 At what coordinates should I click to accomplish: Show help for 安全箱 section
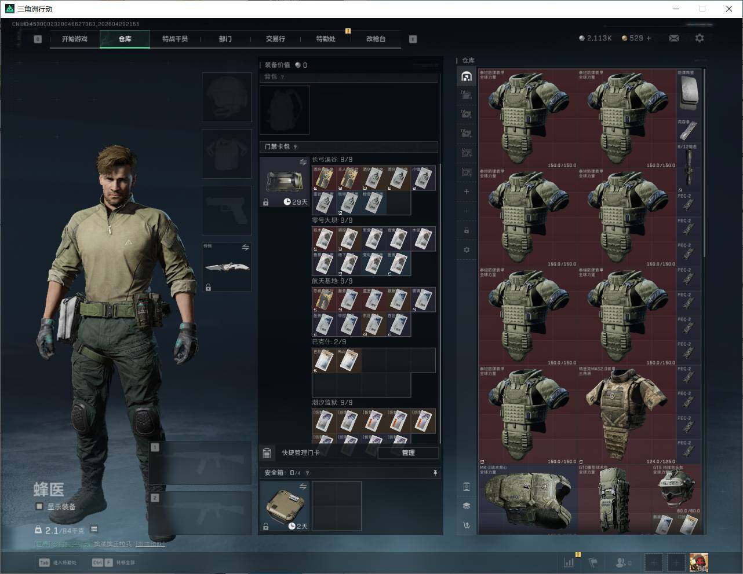click(x=308, y=473)
